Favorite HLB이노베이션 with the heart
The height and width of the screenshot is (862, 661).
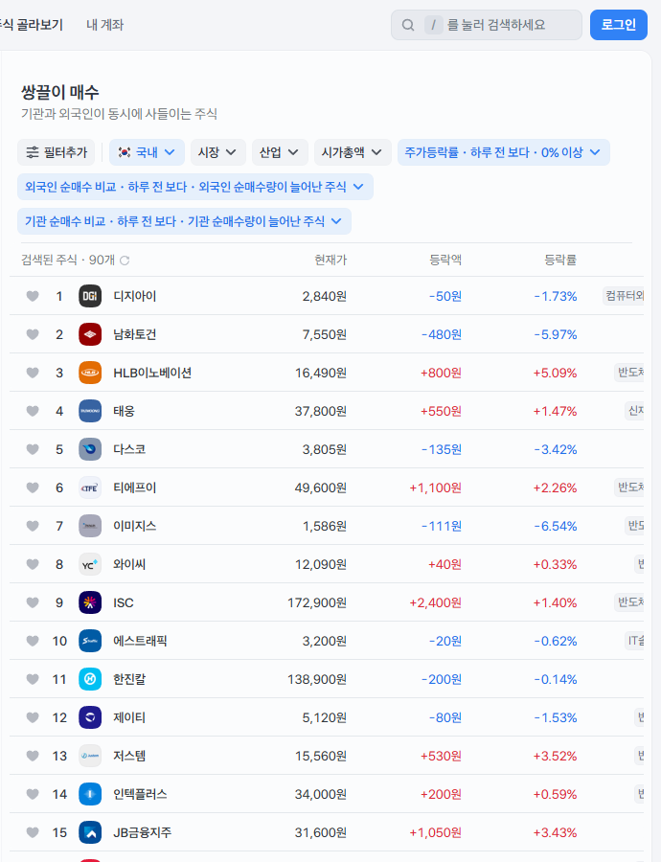point(33,373)
